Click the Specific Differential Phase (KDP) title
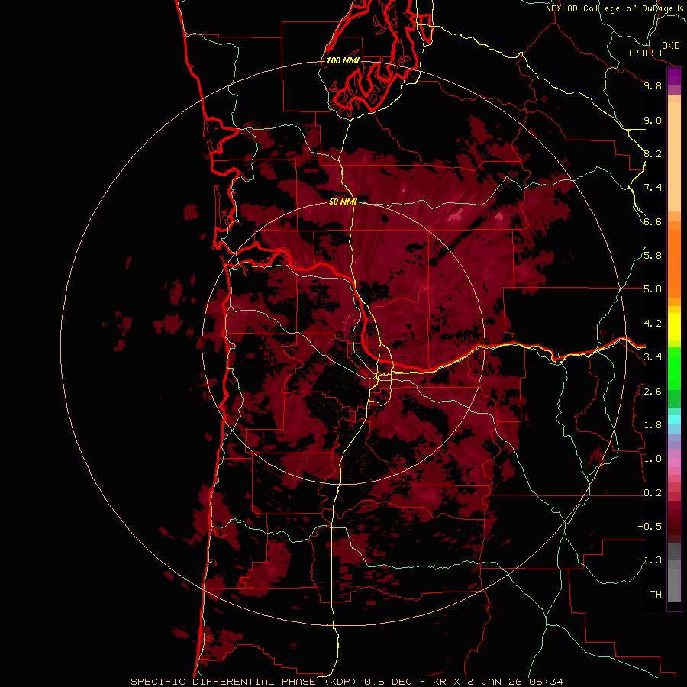This screenshot has height=687, width=687. 245,682
